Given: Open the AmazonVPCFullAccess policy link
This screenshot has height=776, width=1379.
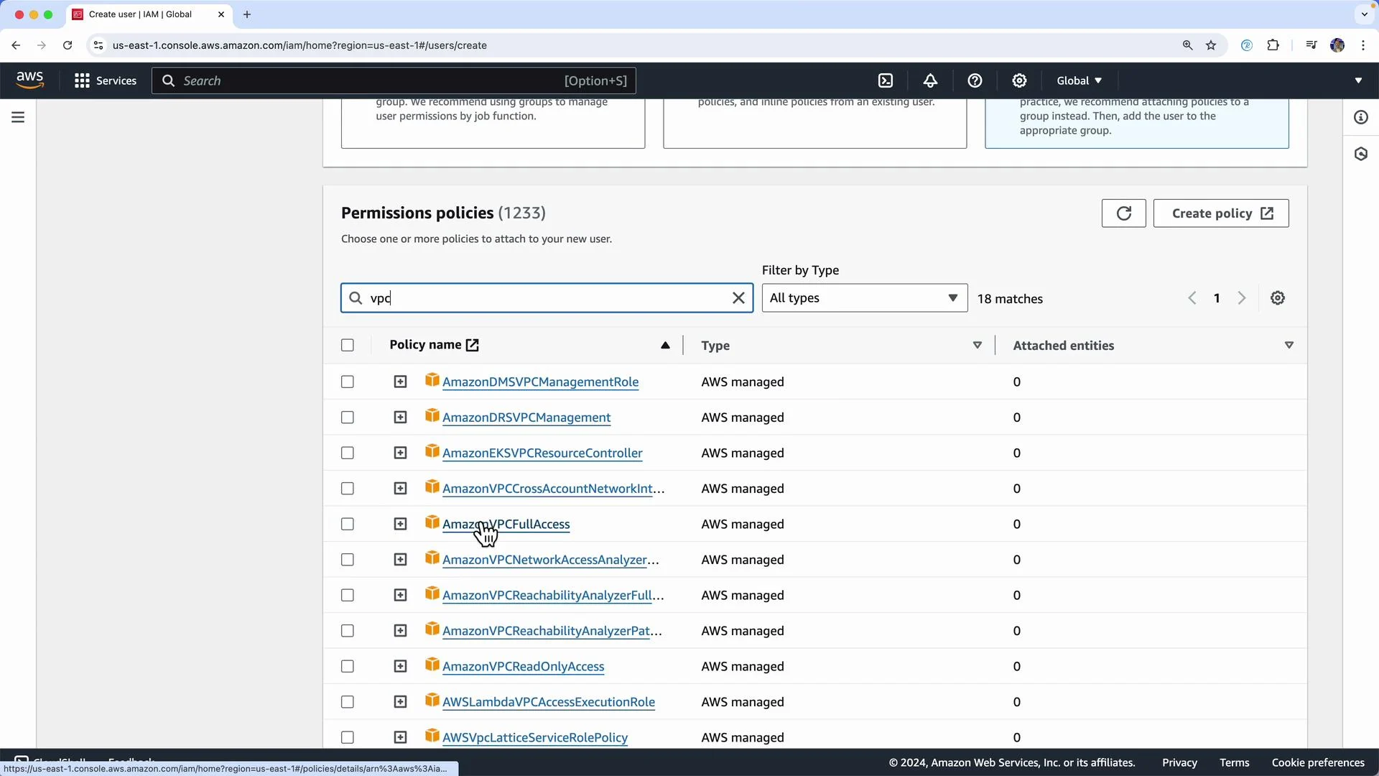Looking at the screenshot, I should point(506,525).
